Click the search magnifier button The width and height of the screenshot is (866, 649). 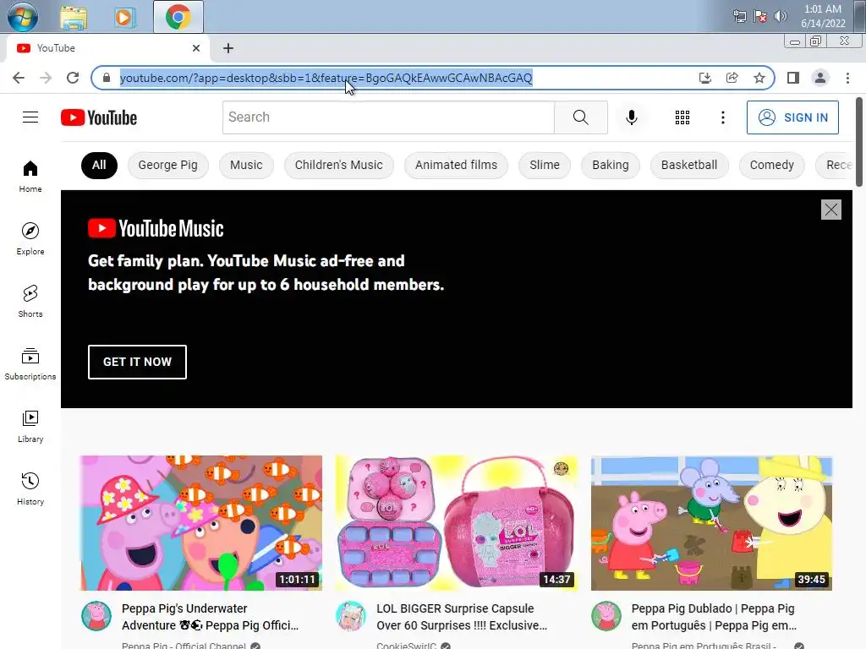(x=580, y=117)
